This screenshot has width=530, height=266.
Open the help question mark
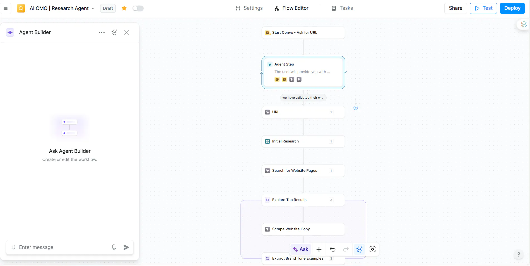(519, 254)
